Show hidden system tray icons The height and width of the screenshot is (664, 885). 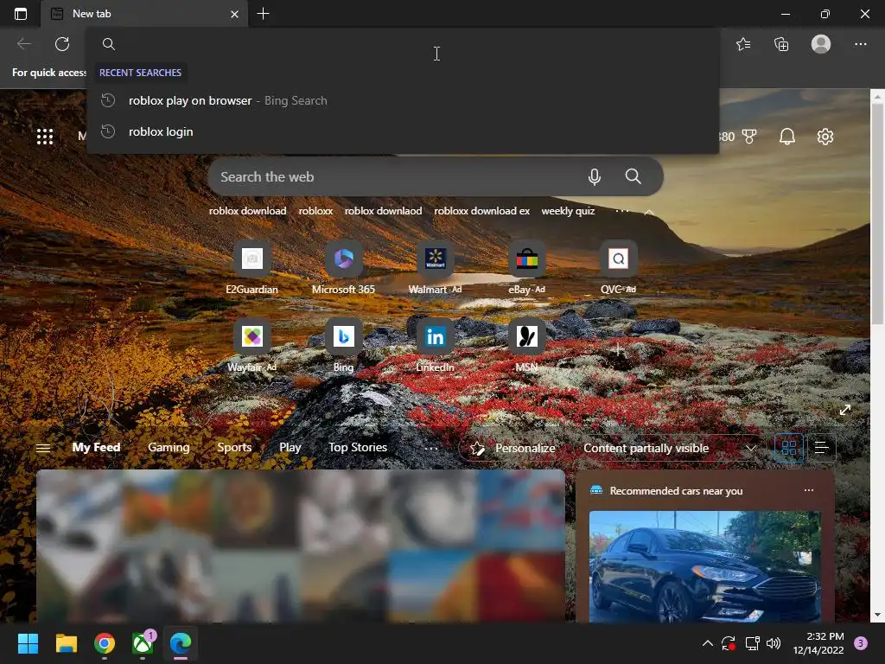(x=707, y=643)
